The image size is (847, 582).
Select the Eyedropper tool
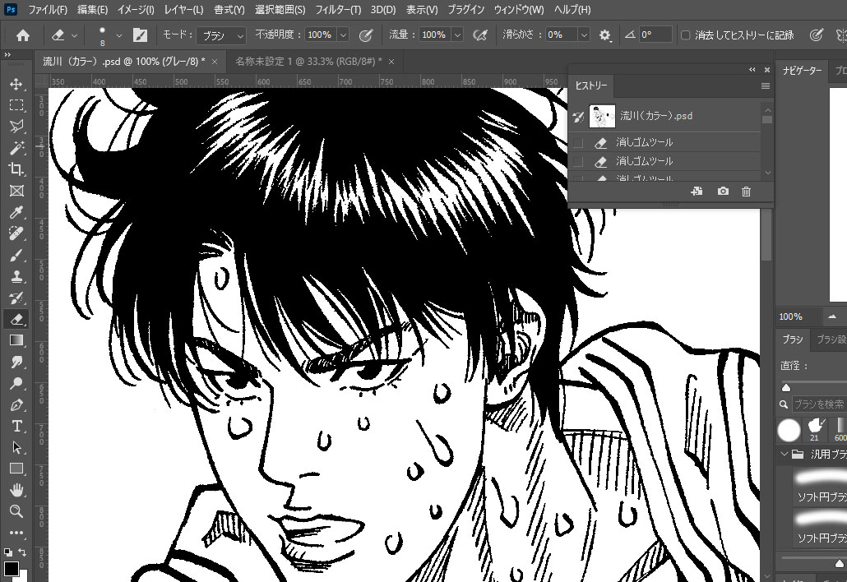coord(16,212)
